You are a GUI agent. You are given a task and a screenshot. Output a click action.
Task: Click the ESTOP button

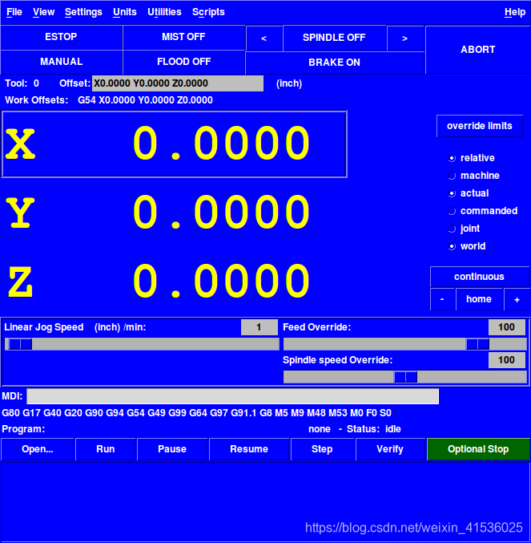(61, 37)
